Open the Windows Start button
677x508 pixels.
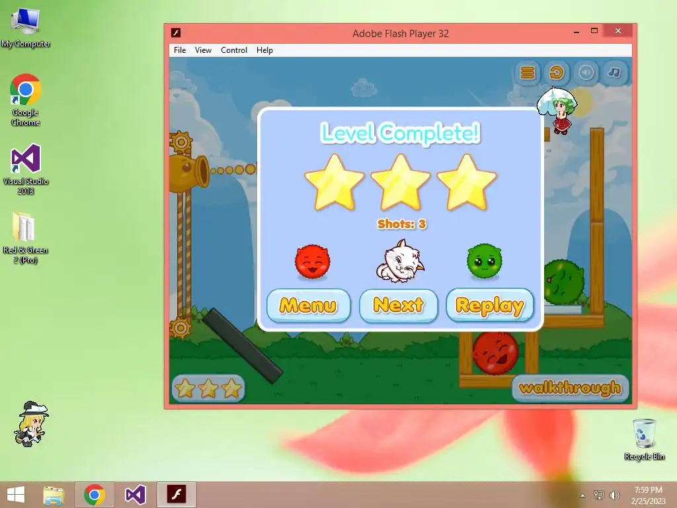(16, 495)
